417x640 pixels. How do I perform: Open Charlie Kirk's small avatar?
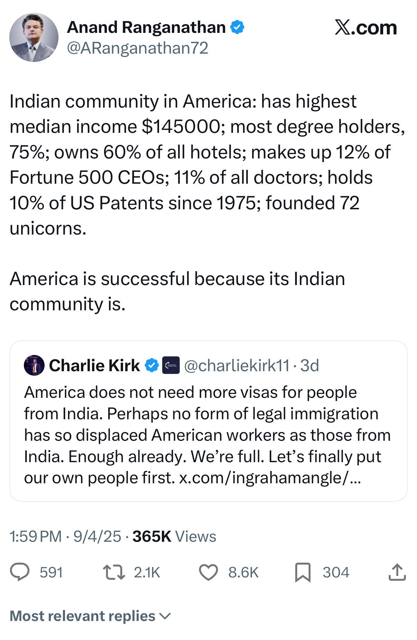click(34, 365)
